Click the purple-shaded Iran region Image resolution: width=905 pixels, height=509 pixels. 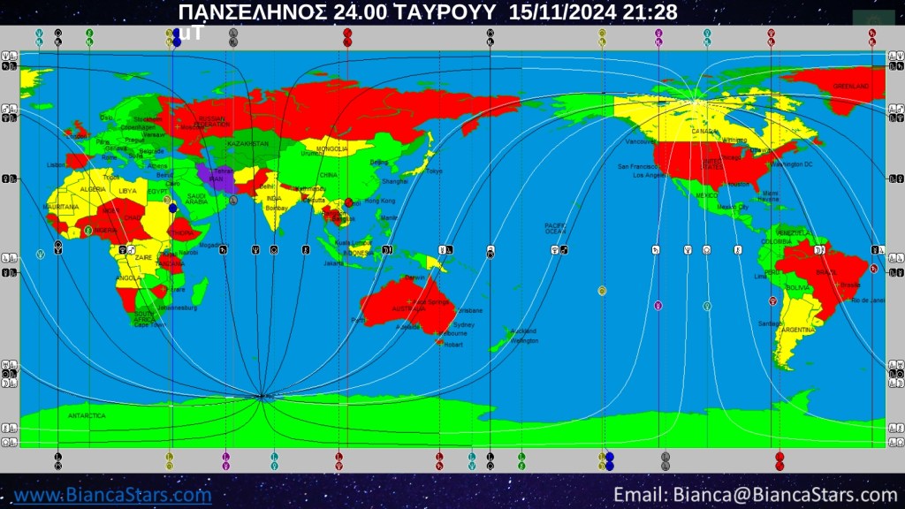(216, 177)
